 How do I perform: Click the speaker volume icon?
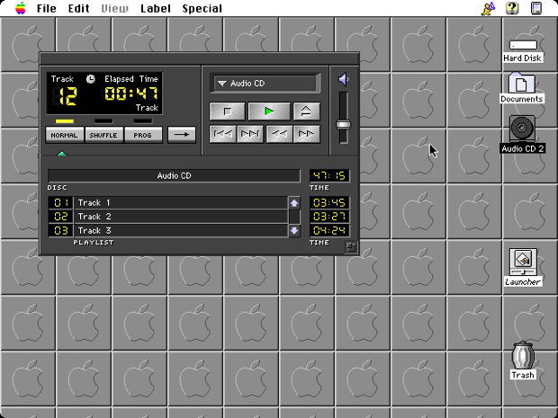click(344, 79)
